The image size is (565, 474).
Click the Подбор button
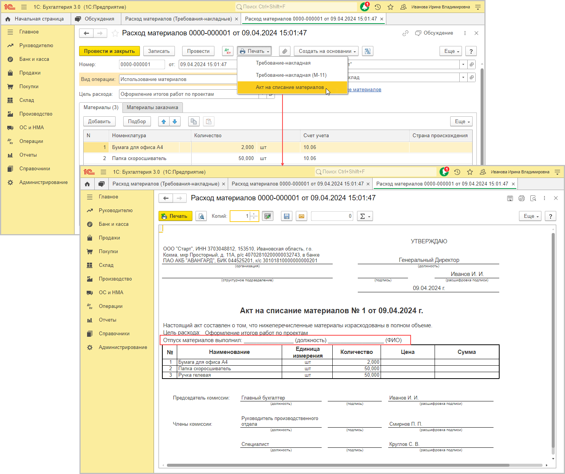click(x=137, y=121)
